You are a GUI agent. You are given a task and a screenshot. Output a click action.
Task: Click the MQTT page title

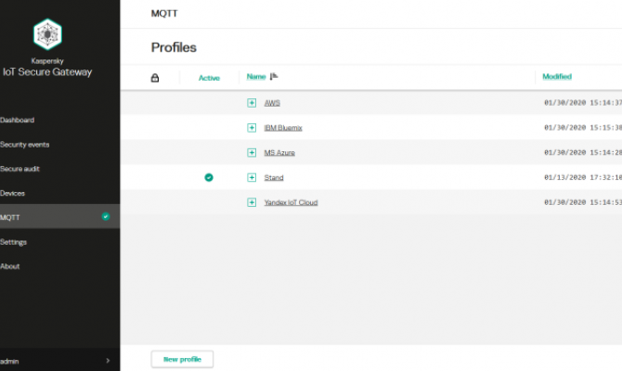click(164, 14)
